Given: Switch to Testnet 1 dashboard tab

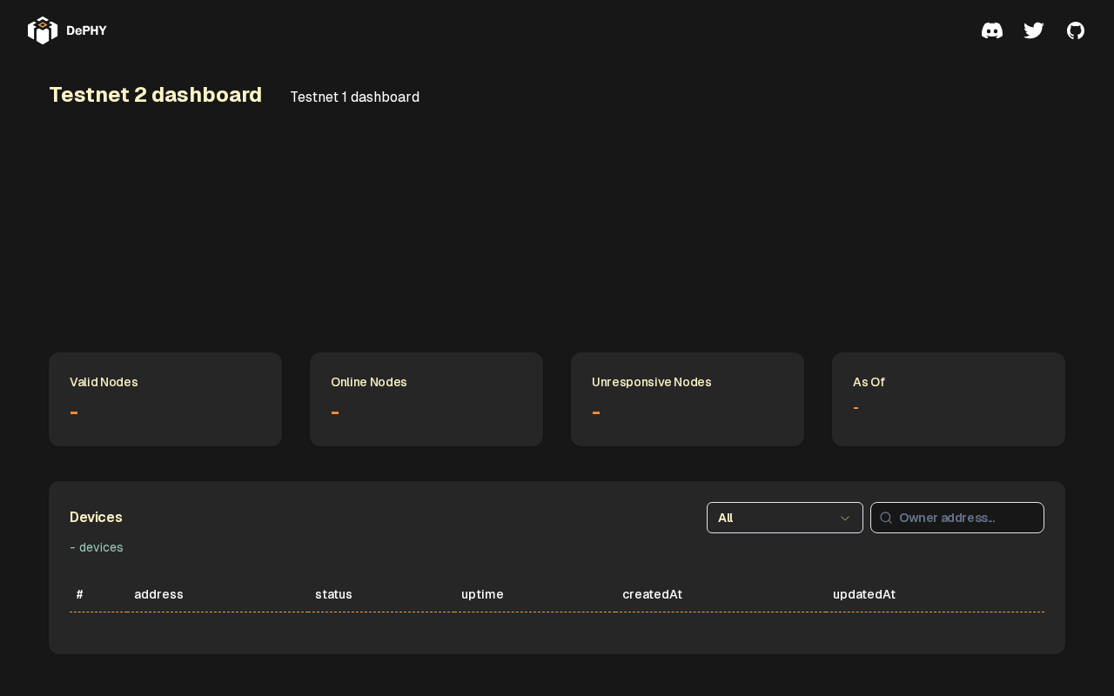Looking at the screenshot, I should click(x=354, y=97).
